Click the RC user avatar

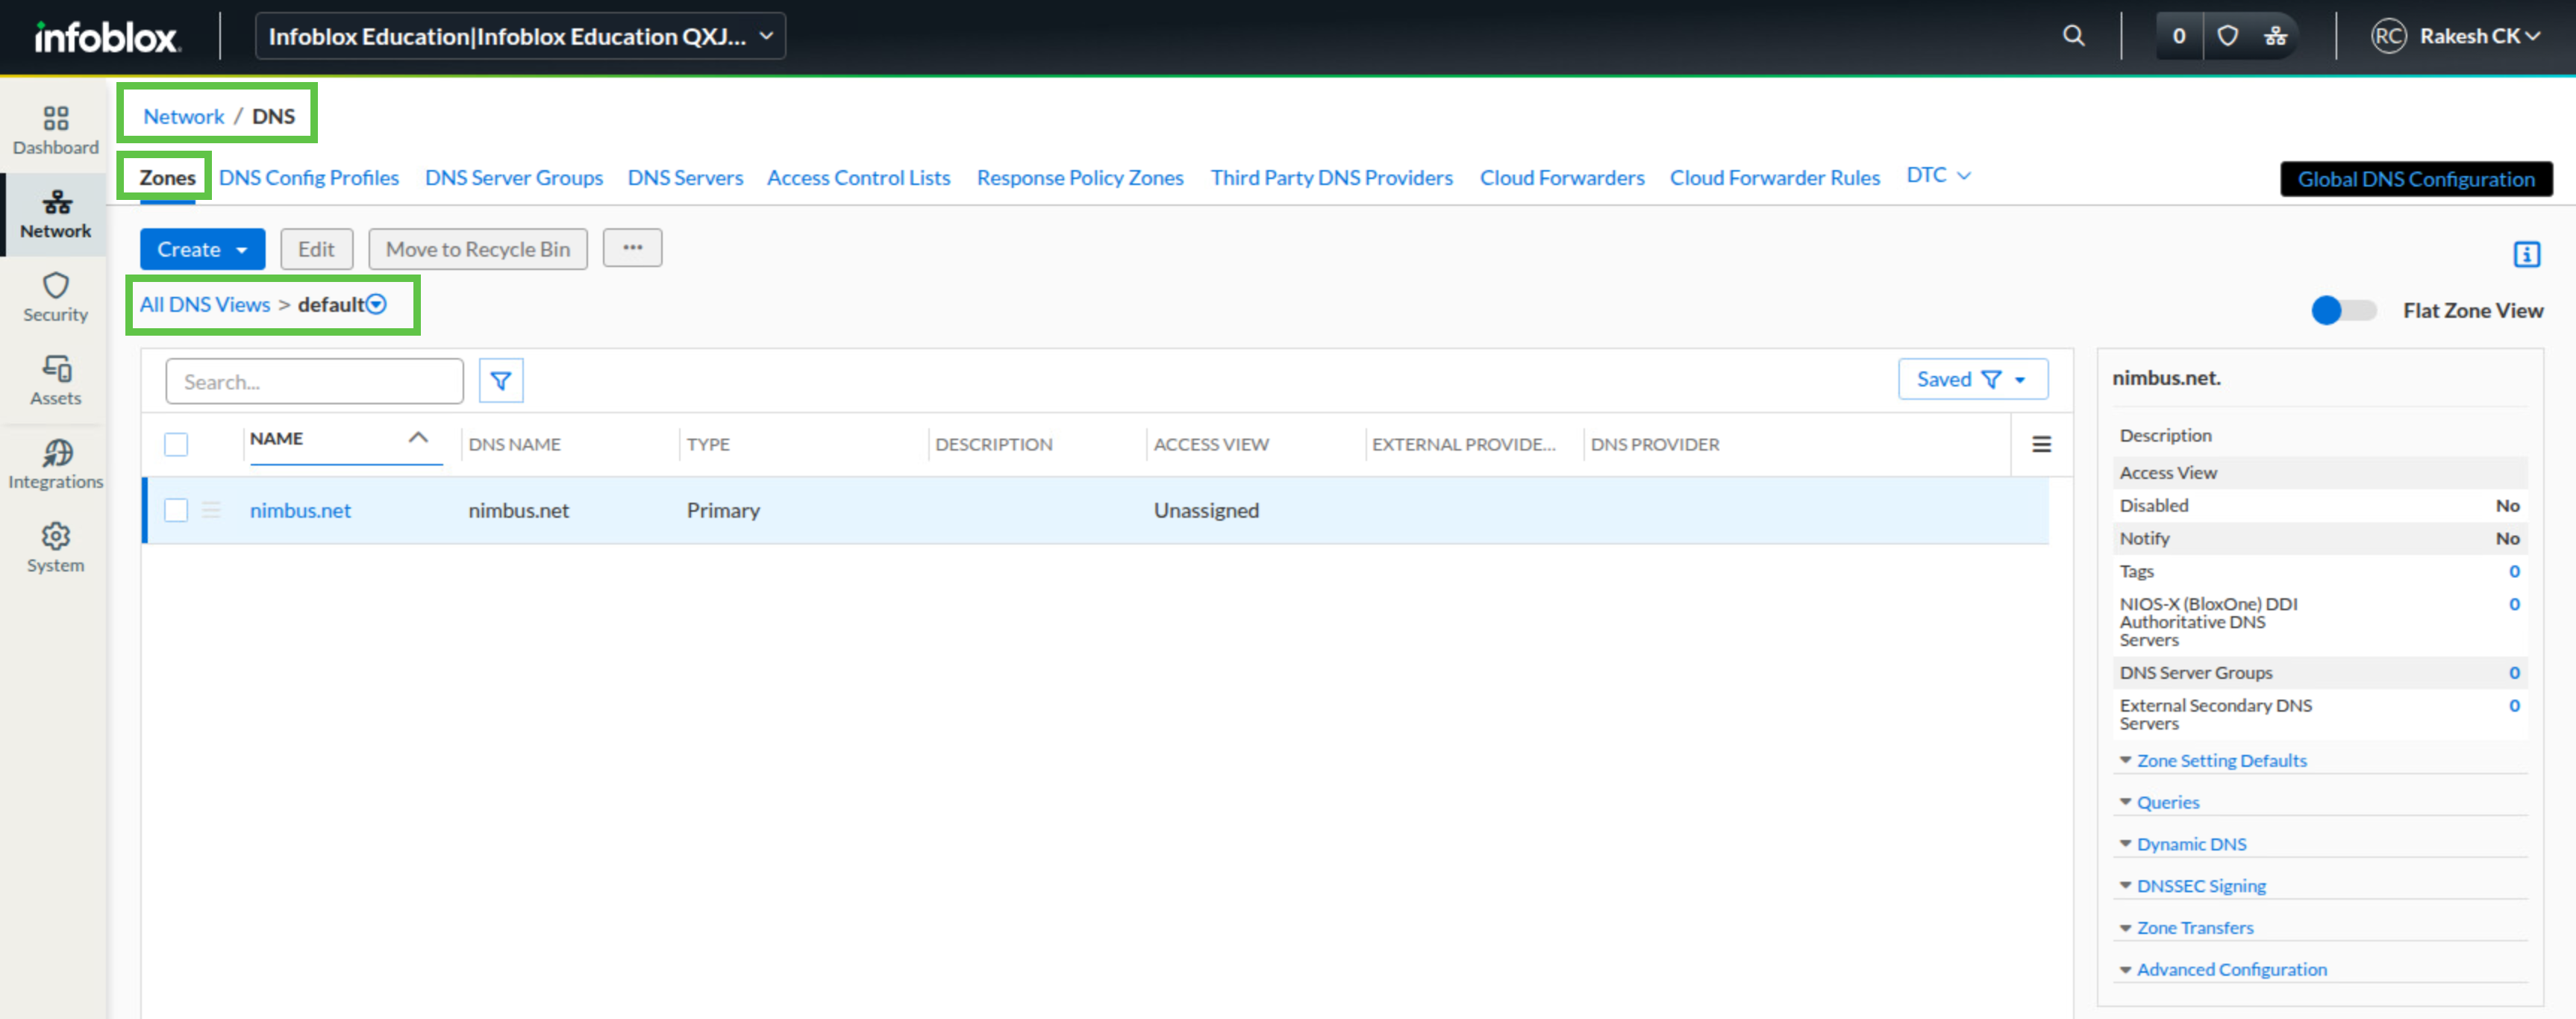[x=2388, y=36]
